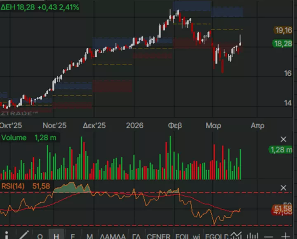Click the green 18,28 current price marker
This screenshot has width=297, height=239.
click(x=283, y=44)
